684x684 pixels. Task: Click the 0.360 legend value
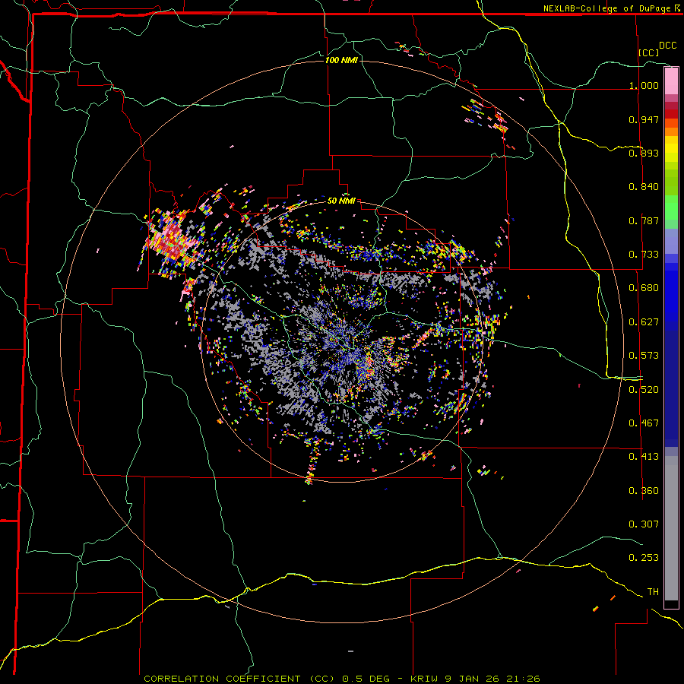(644, 491)
